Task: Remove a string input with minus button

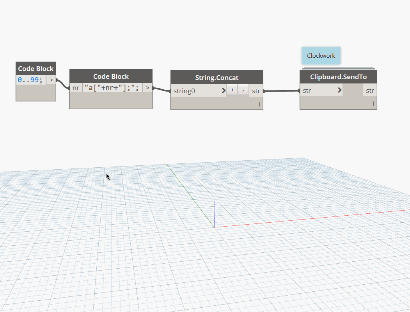Action: (x=243, y=90)
